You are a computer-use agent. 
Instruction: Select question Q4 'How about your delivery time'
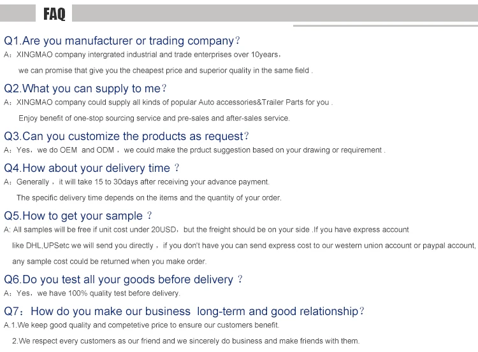(92, 168)
